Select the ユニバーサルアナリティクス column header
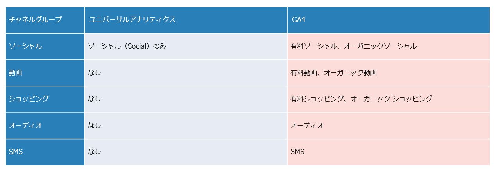Viewport: 494px width, 169px height. pos(132,20)
